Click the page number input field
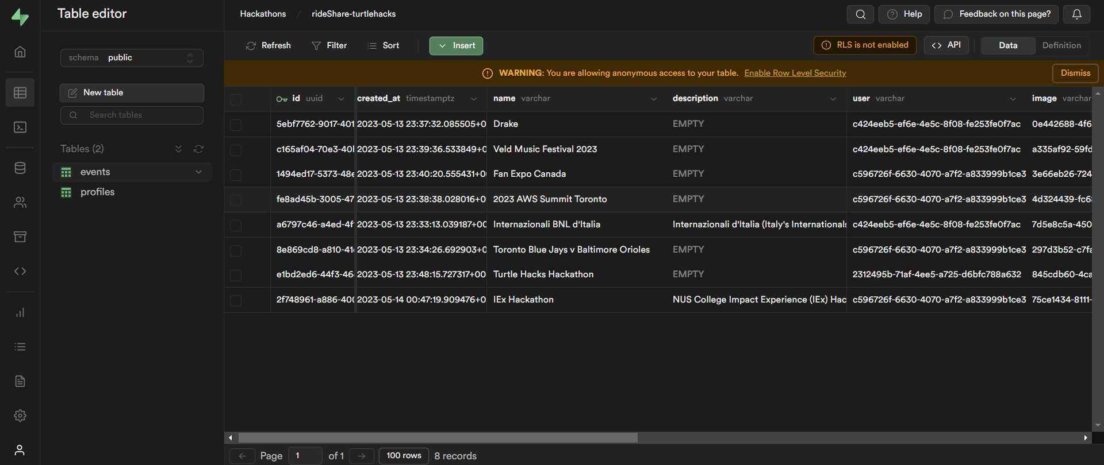 [x=305, y=456]
